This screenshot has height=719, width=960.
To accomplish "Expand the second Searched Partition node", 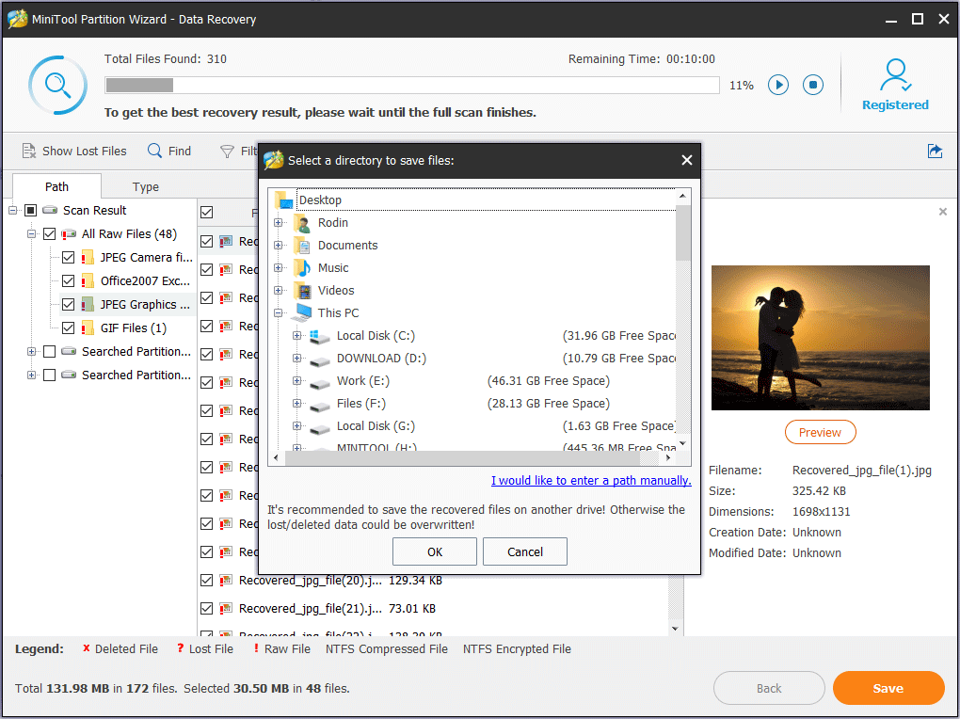I will click(31, 375).
